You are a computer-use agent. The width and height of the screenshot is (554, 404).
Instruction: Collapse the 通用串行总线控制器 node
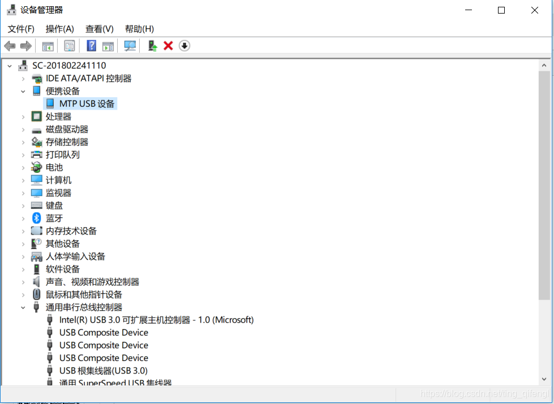(23, 307)
